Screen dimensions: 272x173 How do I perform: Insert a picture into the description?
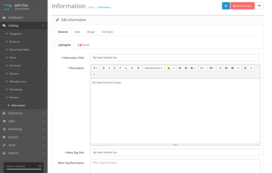click(x=226, y=68)
